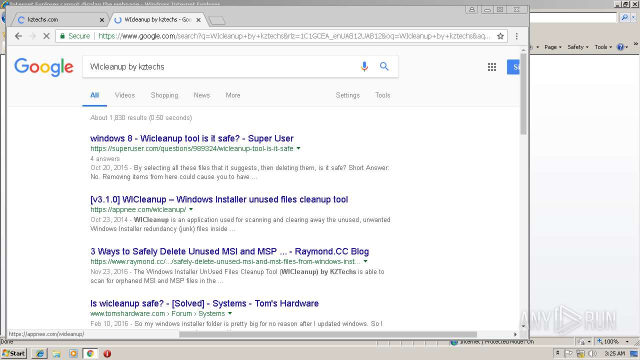
Task: Click the Action Center flag icon
Action: tap(569, 353)
